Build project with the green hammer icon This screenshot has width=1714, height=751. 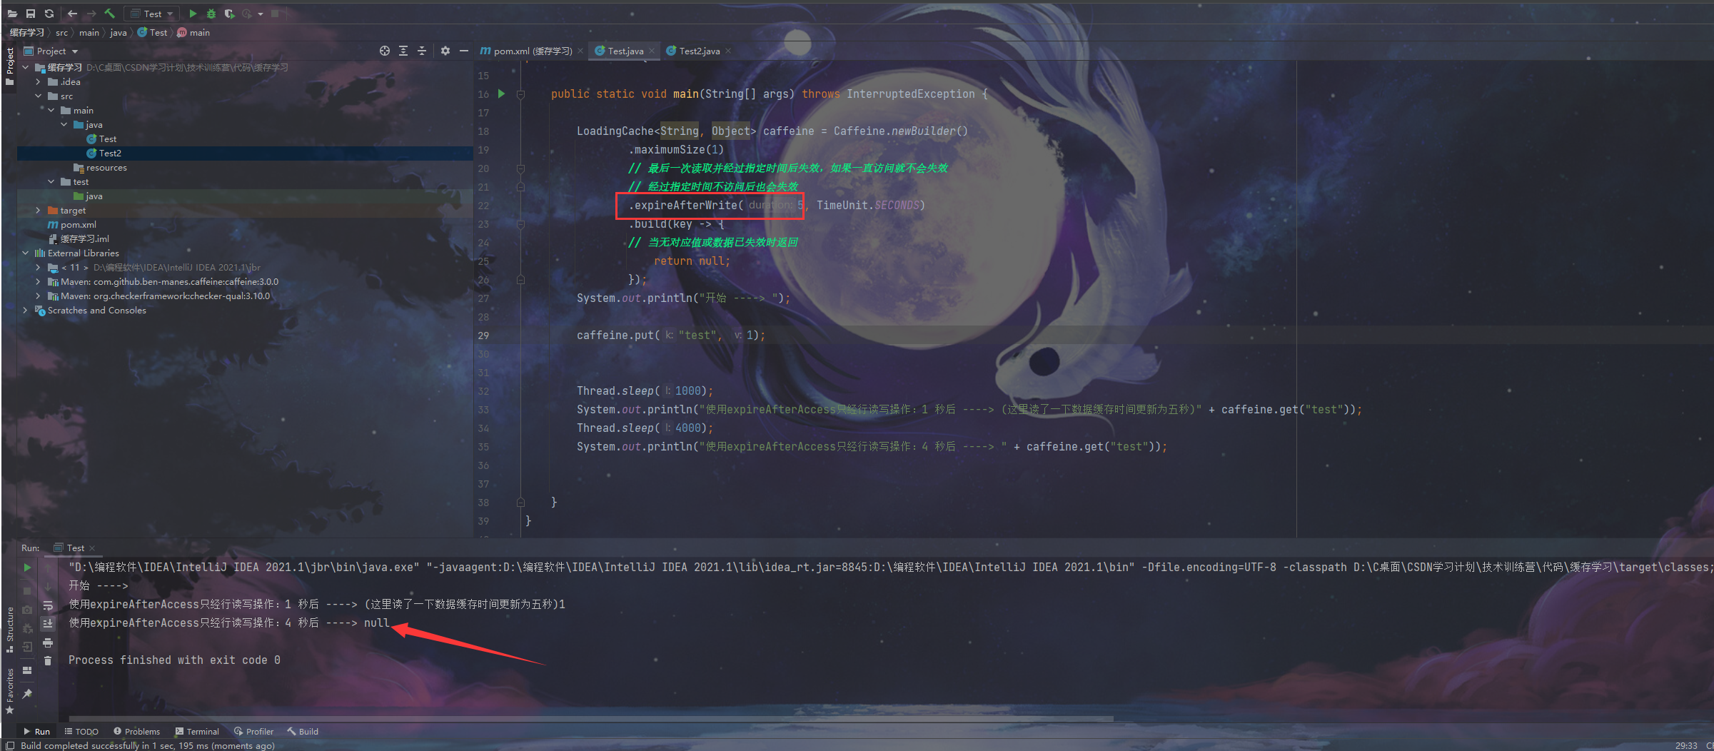109,14
